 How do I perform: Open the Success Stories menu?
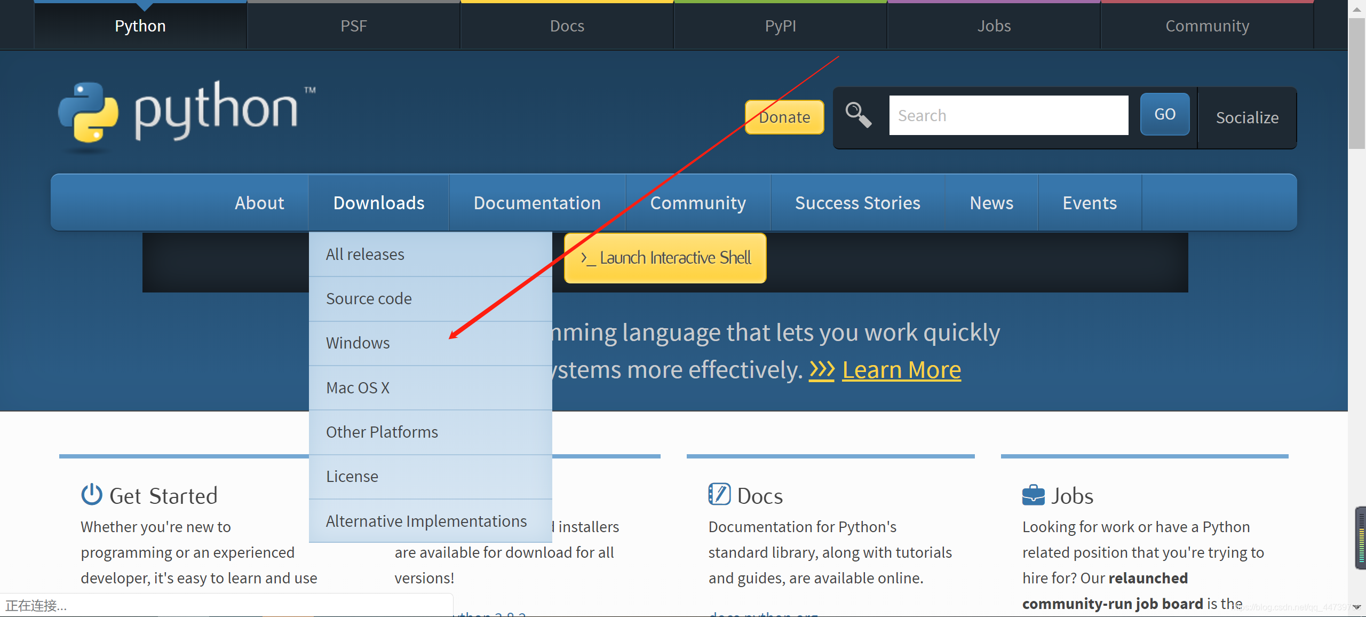point(857,203)
